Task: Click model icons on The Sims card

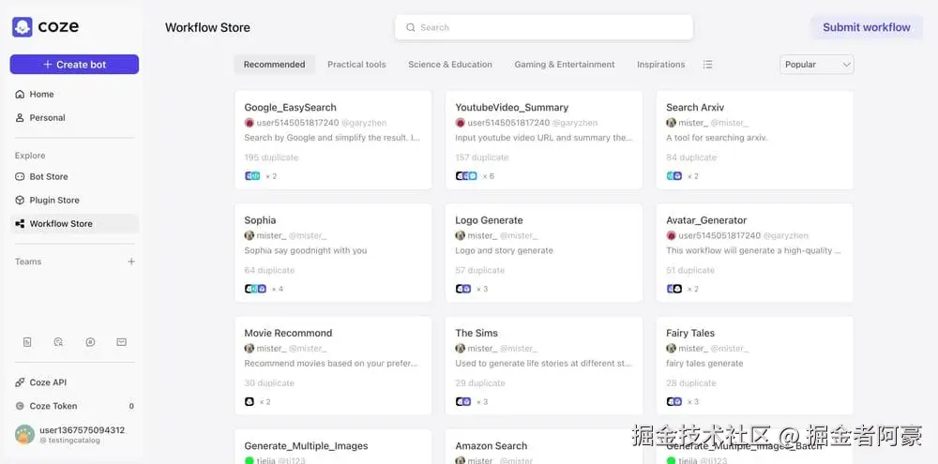Action: click(x=463, y=402)
